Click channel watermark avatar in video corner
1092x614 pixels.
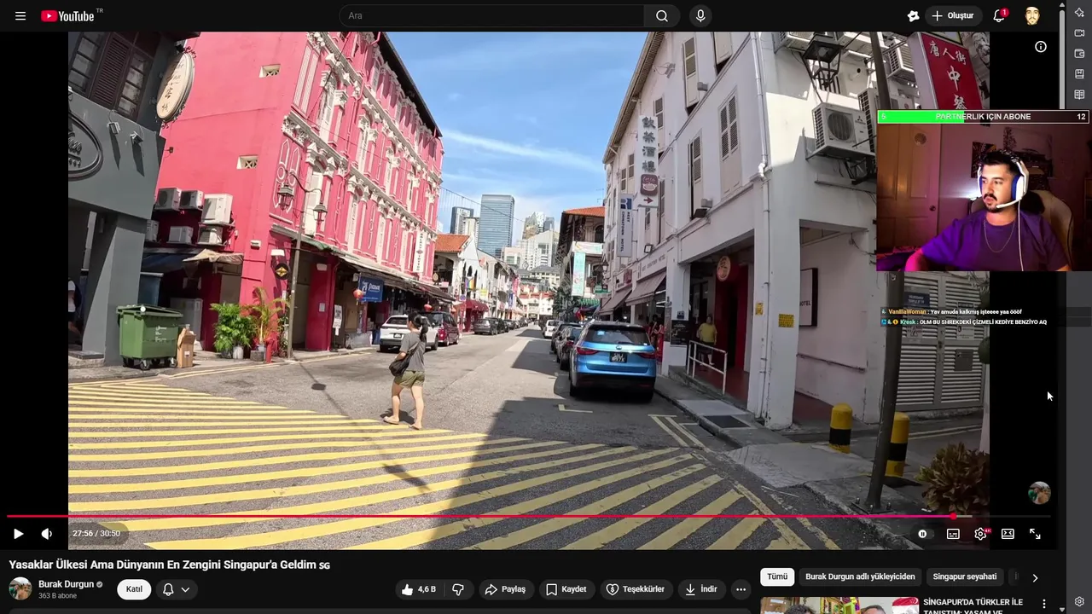1039,493
